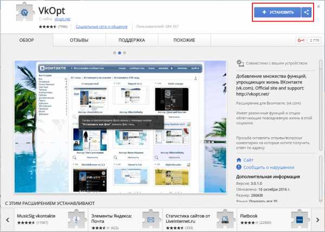Click the LiveInternet statistics puzzle icon
This screenshot has height=232, width=325.
[x=225, y=219]
